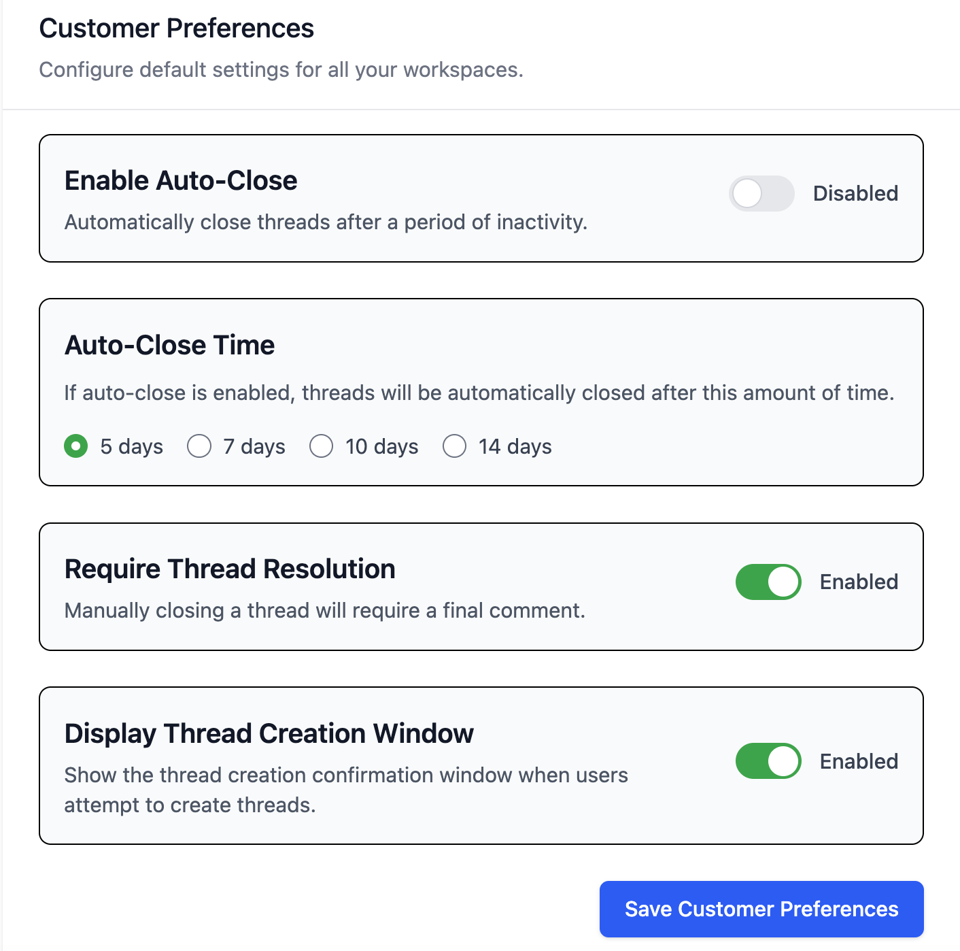Select the 7 days auto-close option
The width and height of the screenshot is (960, 951).
199,446
